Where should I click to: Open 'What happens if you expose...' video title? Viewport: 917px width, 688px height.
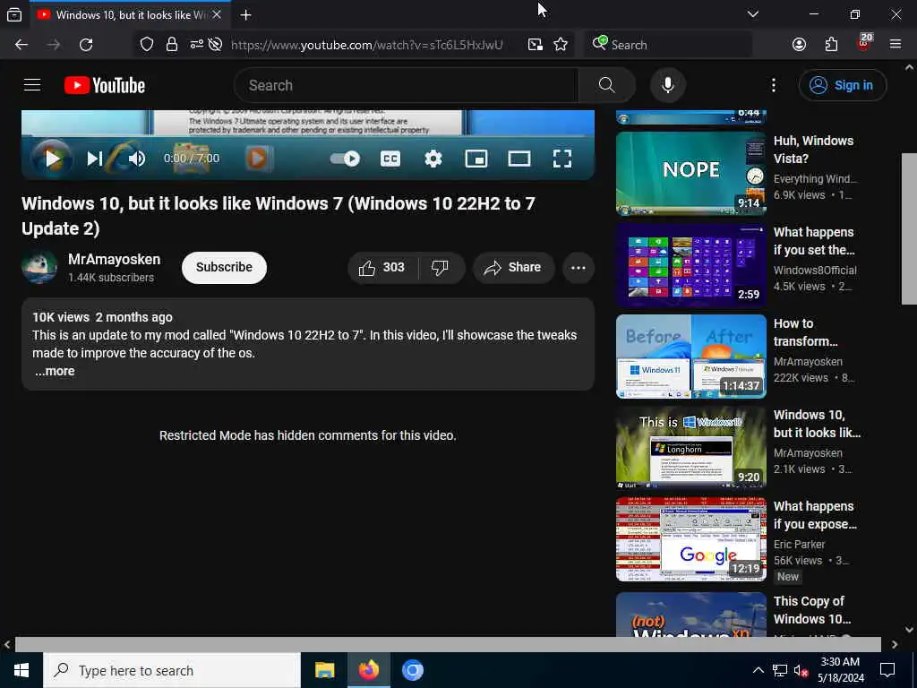tap(815, 515)
